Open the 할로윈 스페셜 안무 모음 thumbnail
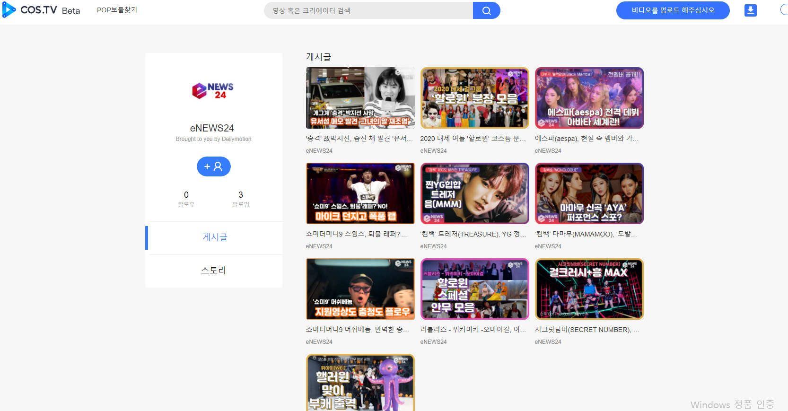Image resolution: width=788 pixels, height=411 pixels. pyautogui.click(x=475, y=289)
